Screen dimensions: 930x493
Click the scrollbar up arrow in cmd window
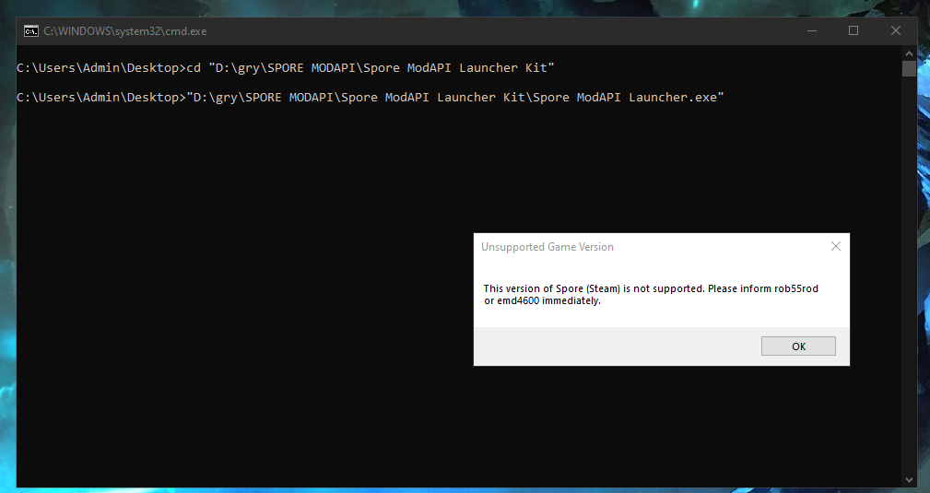(909, 53)
